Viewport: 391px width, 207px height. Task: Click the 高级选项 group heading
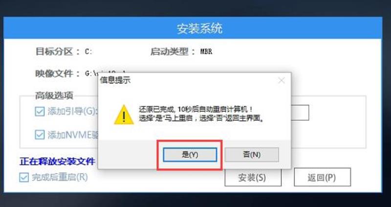pyautogui.click(x=54, y=96)
